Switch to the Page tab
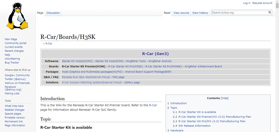Image resolution: width=279 pixels, height=132 pixels. (40, 13)
